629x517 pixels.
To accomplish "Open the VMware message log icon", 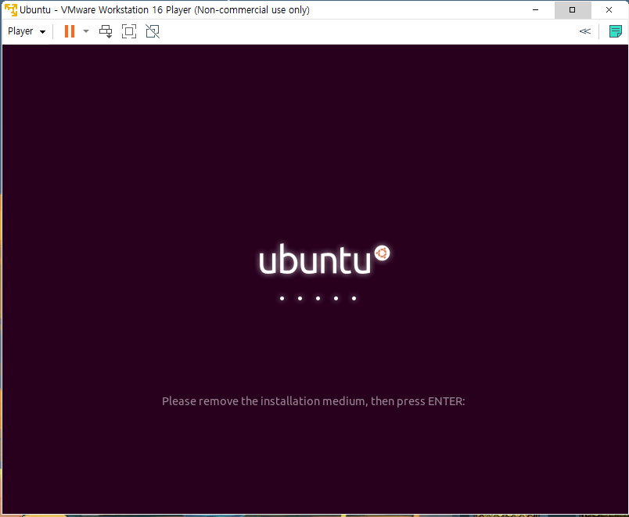I will point(615,31).
